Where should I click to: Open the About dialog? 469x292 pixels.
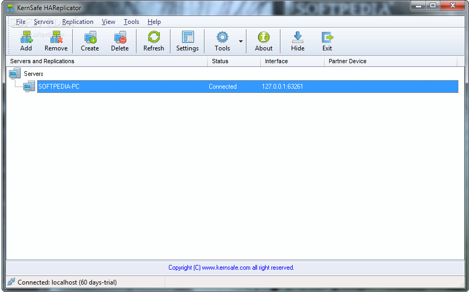(263, 41)
